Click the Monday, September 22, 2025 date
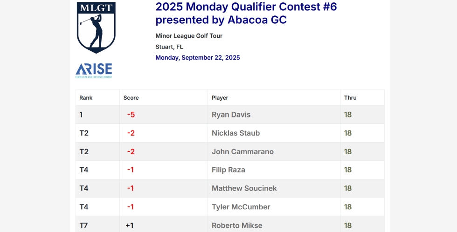 [198, 58]
